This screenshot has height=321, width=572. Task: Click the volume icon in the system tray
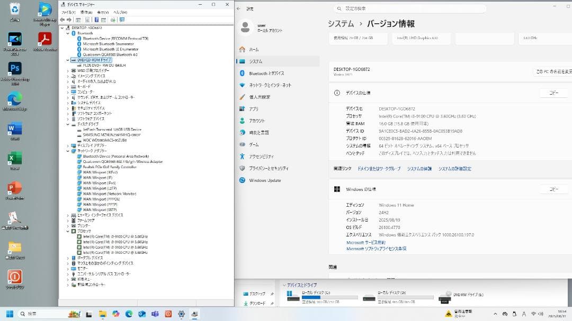(x=541, y=313)
